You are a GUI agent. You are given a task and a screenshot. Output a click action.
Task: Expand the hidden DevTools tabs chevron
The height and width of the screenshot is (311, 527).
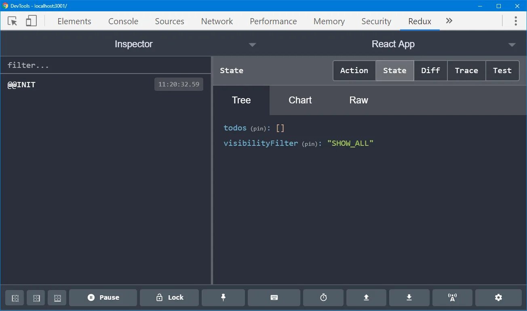click(x=449, y=21)
